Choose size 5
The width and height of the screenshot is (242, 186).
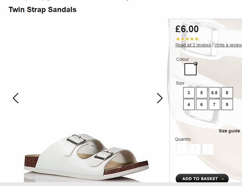click(x=202, y=93)
